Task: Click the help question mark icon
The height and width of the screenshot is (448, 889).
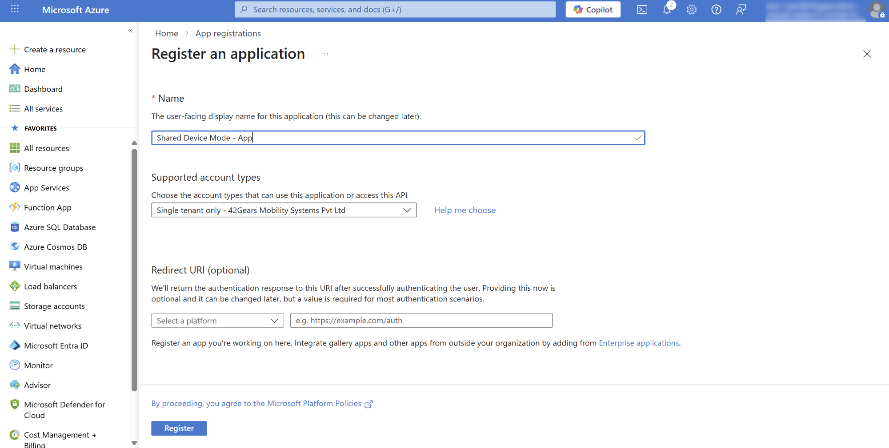Action: point(716,10)
